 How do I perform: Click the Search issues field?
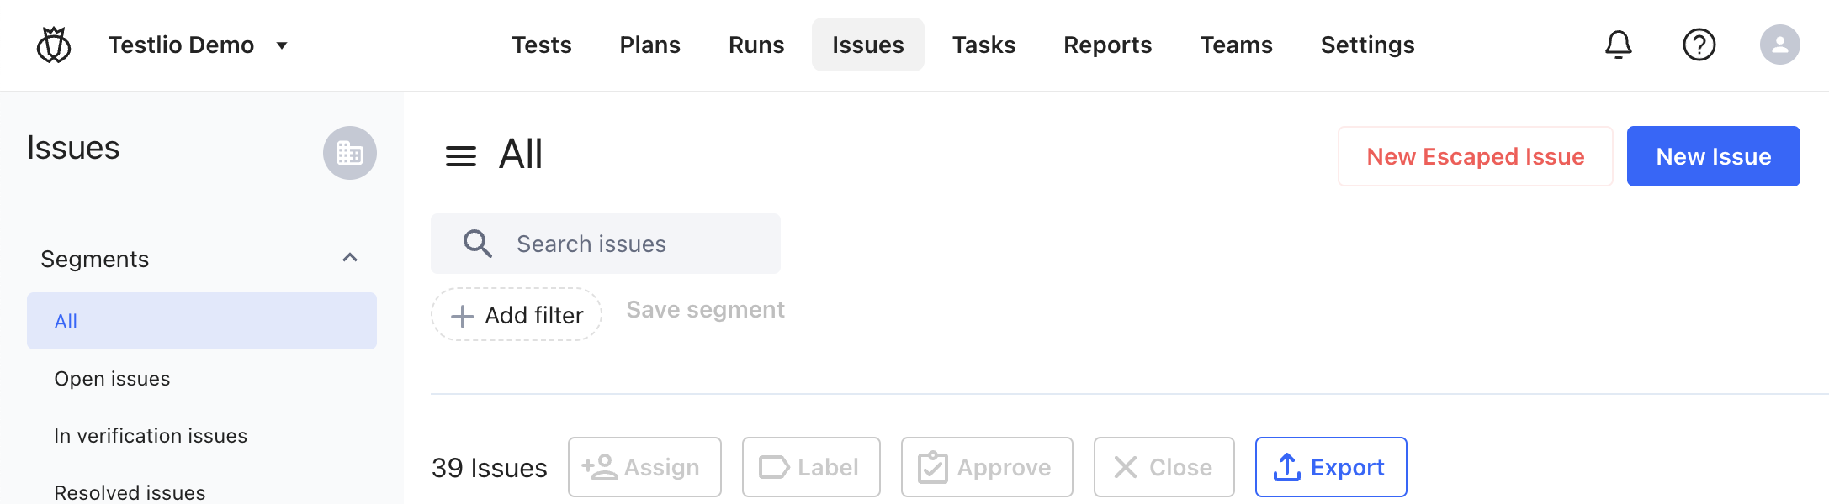(606, 244)
